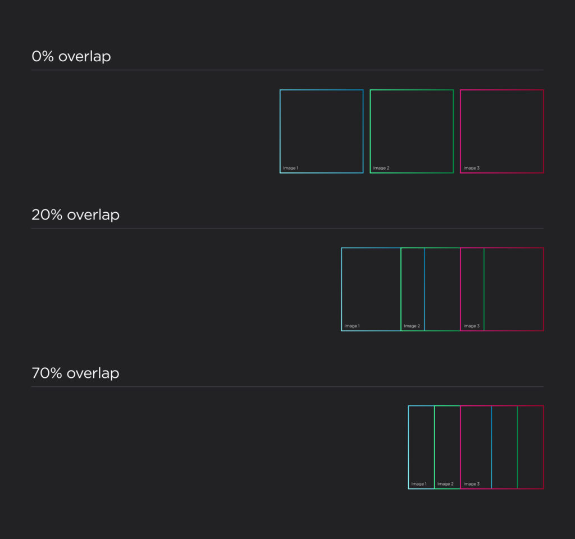Select the Image 3 label in 0% overlap row
The width and height of the screenshot is (575, 539).
471,168
